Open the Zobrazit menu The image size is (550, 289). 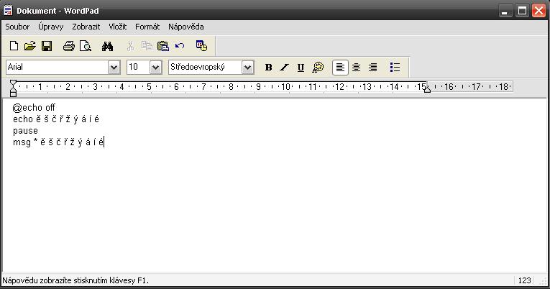(x=86, y=27)
